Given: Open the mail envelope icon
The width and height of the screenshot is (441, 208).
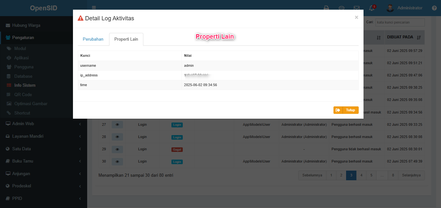Looking at the screenshot, I should [x=357, y=8].
